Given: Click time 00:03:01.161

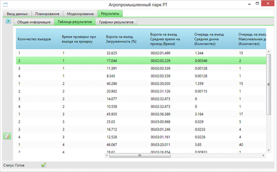Looking at the screenshot, I should pyautogui.click(x=160, y=137).
